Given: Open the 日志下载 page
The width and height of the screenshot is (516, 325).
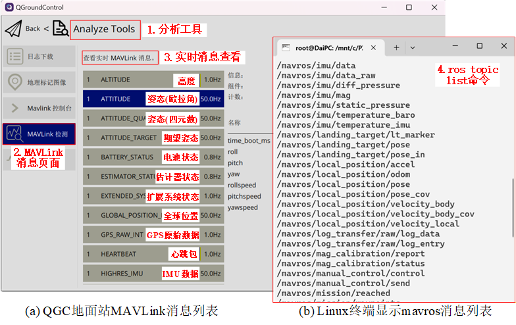Looking at the screenshot, I should tap(39, 57).
